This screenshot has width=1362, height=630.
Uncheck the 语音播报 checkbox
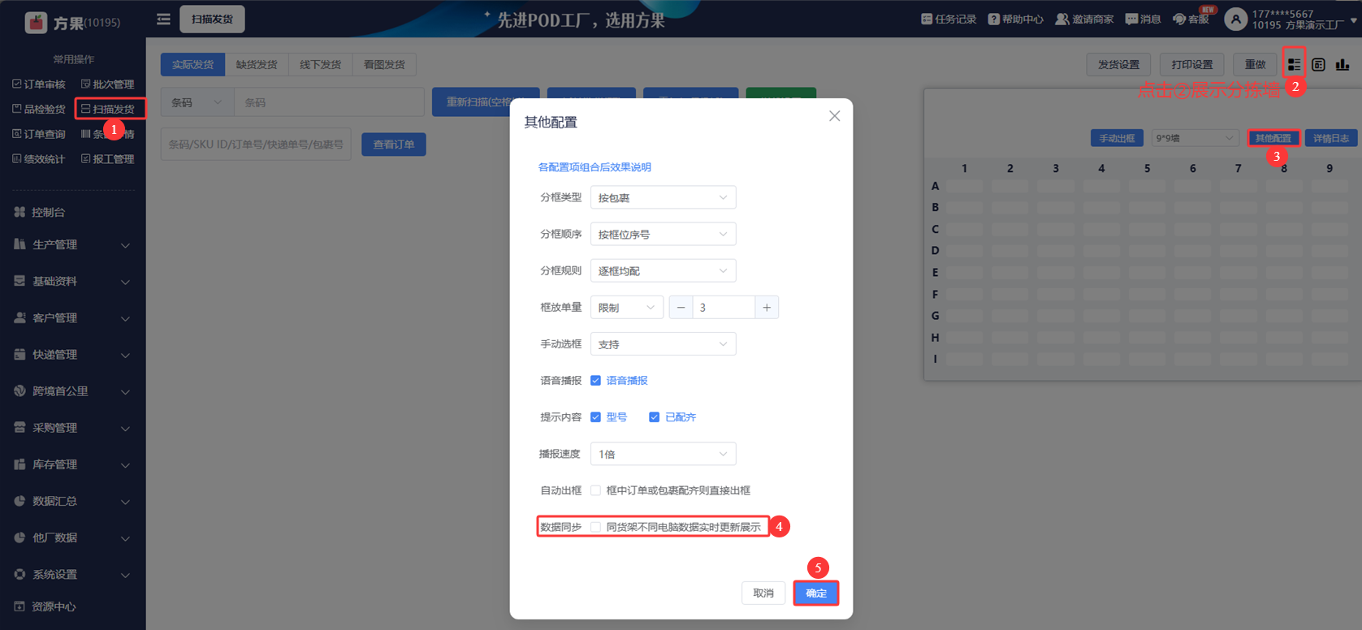pyautogui.click(x=595, y=381)
